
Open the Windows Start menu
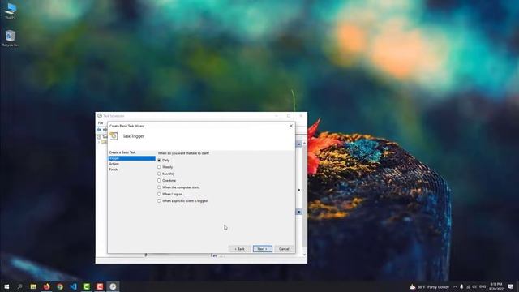6,286
